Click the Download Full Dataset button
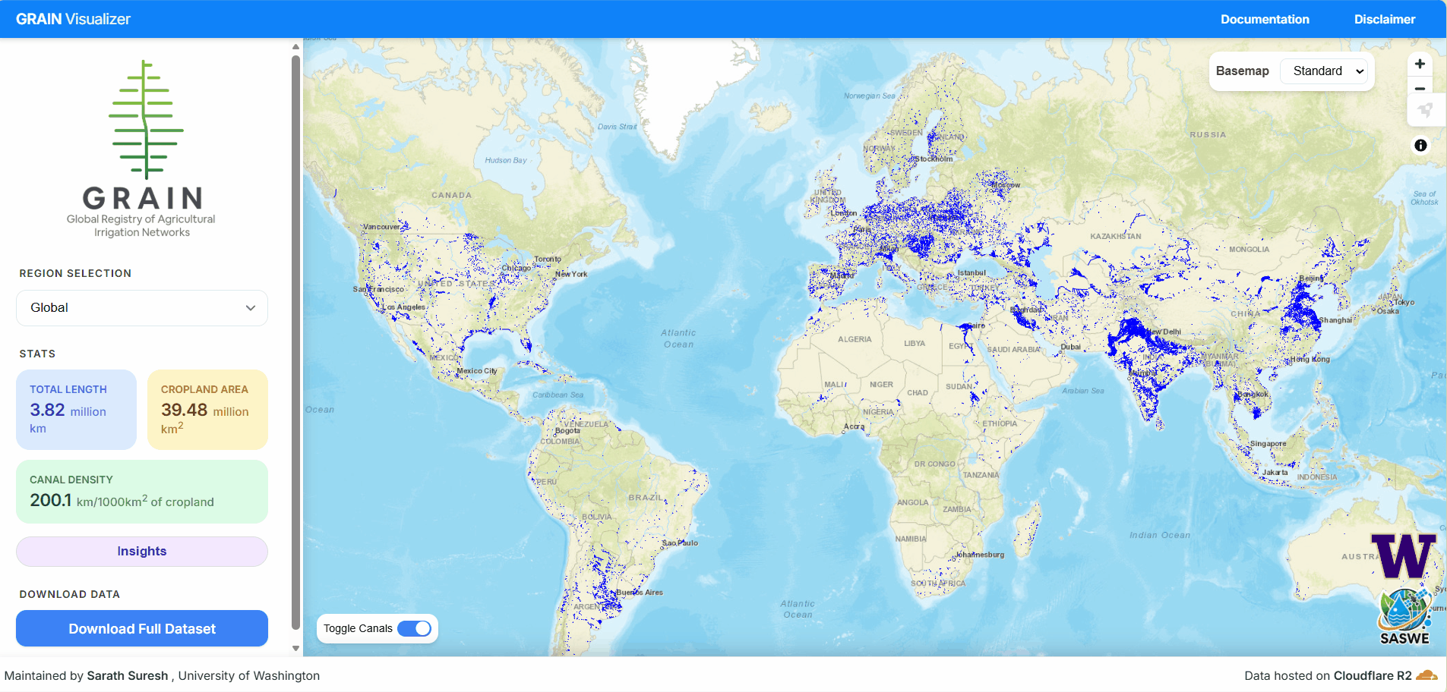The image size is (1447, 692). pyautogui.click(x=141, y=628)
